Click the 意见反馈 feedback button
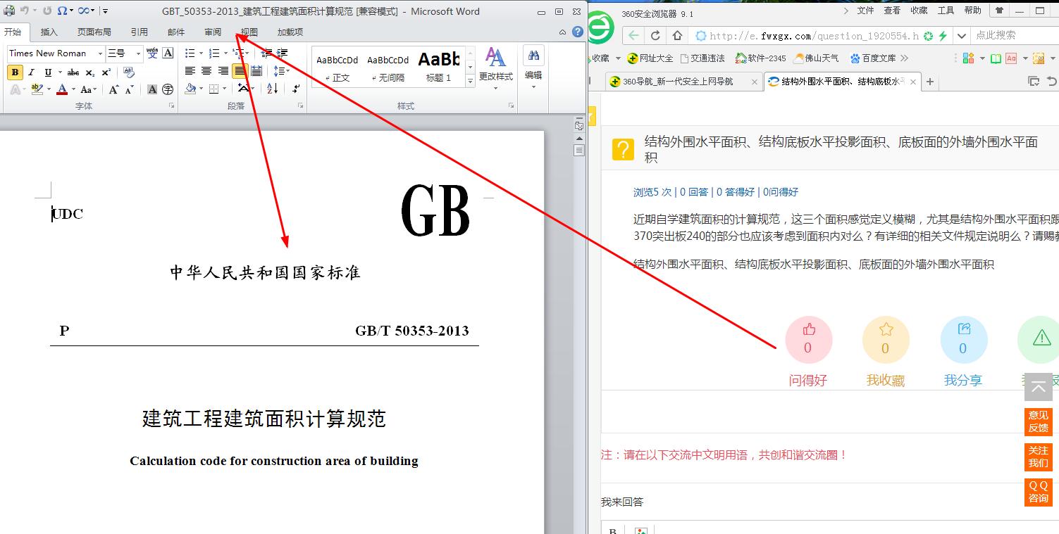Screen dimensions: 1059x534 click(1039, 421)
